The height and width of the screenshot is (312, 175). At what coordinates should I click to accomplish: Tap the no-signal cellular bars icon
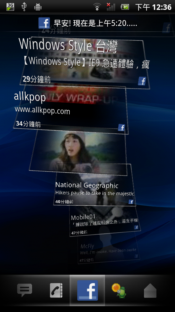click(111, 7)
